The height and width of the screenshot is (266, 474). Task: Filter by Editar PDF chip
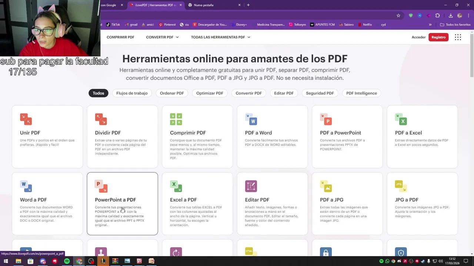pos(284,93)
